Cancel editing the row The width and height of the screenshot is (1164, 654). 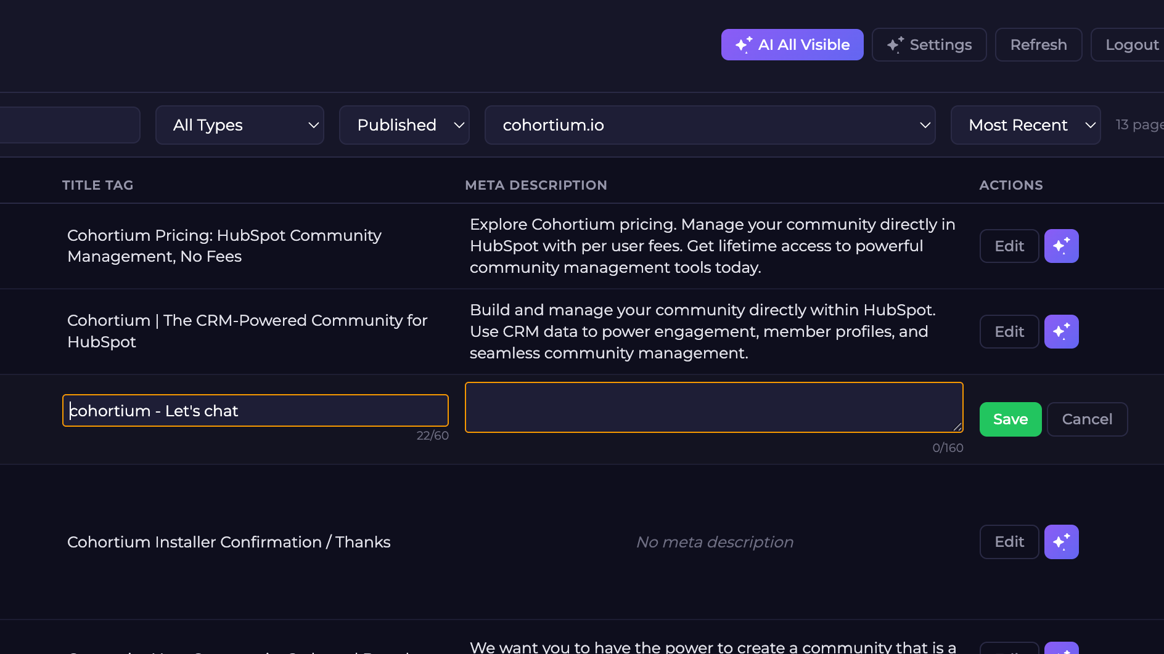(x=1088, y=419)
